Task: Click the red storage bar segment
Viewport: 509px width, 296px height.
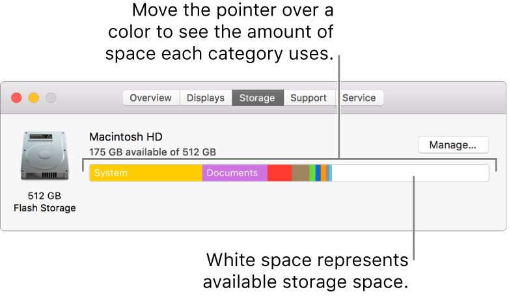Action: (279, 173)
